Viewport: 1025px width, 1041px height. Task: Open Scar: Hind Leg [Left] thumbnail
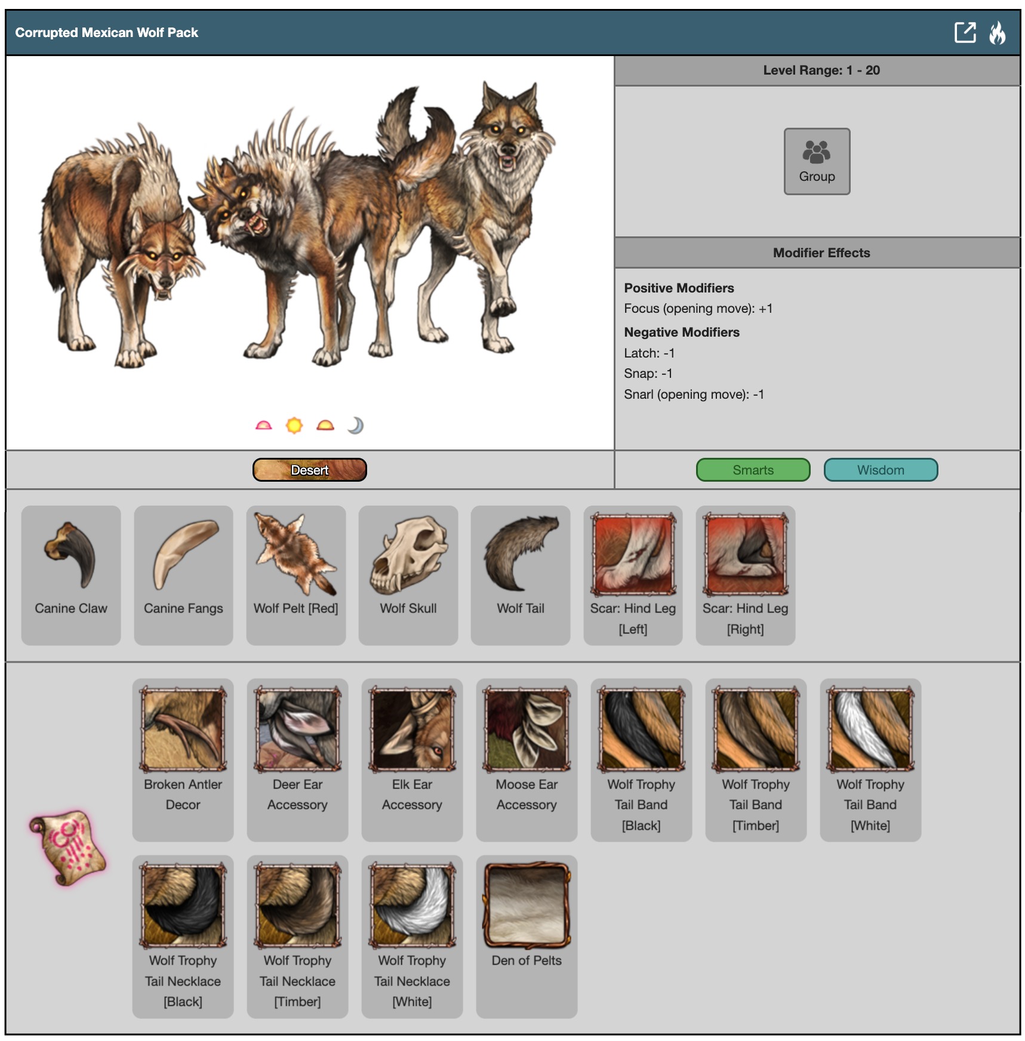click(x=633, y=555)
